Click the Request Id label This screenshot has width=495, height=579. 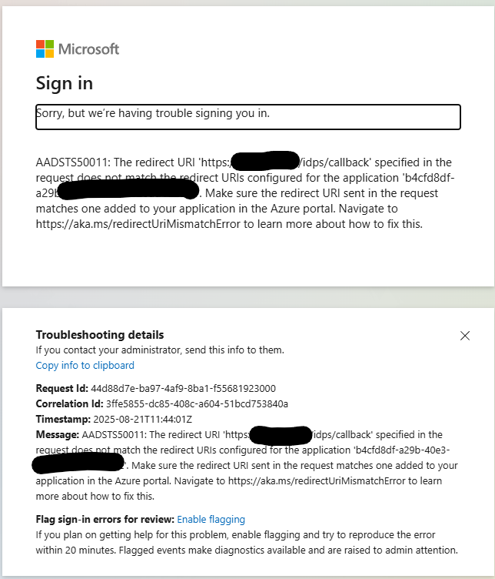[x=61, y=389]
